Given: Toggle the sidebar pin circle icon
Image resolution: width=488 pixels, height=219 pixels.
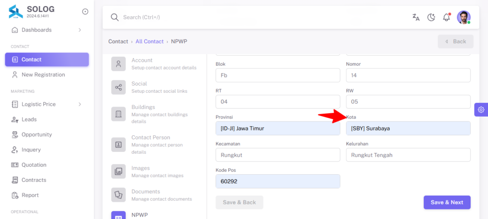Looking at the screenshot, I should [85, 11].
